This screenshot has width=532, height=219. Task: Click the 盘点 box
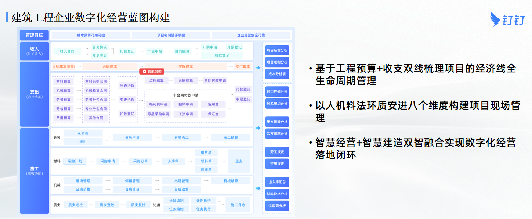tap(239, 161)
